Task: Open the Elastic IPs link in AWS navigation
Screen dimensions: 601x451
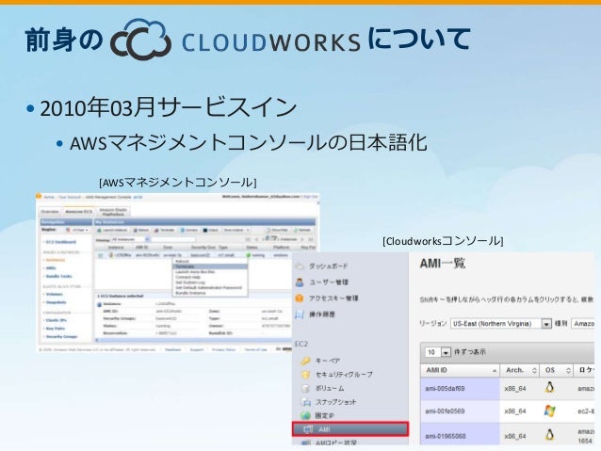Action: coord(56,320)
